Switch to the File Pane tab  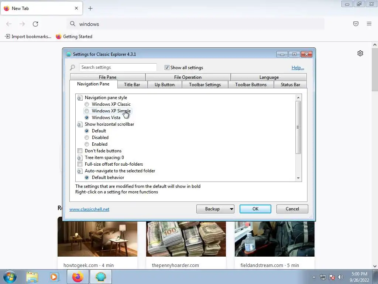coord(107,77)
